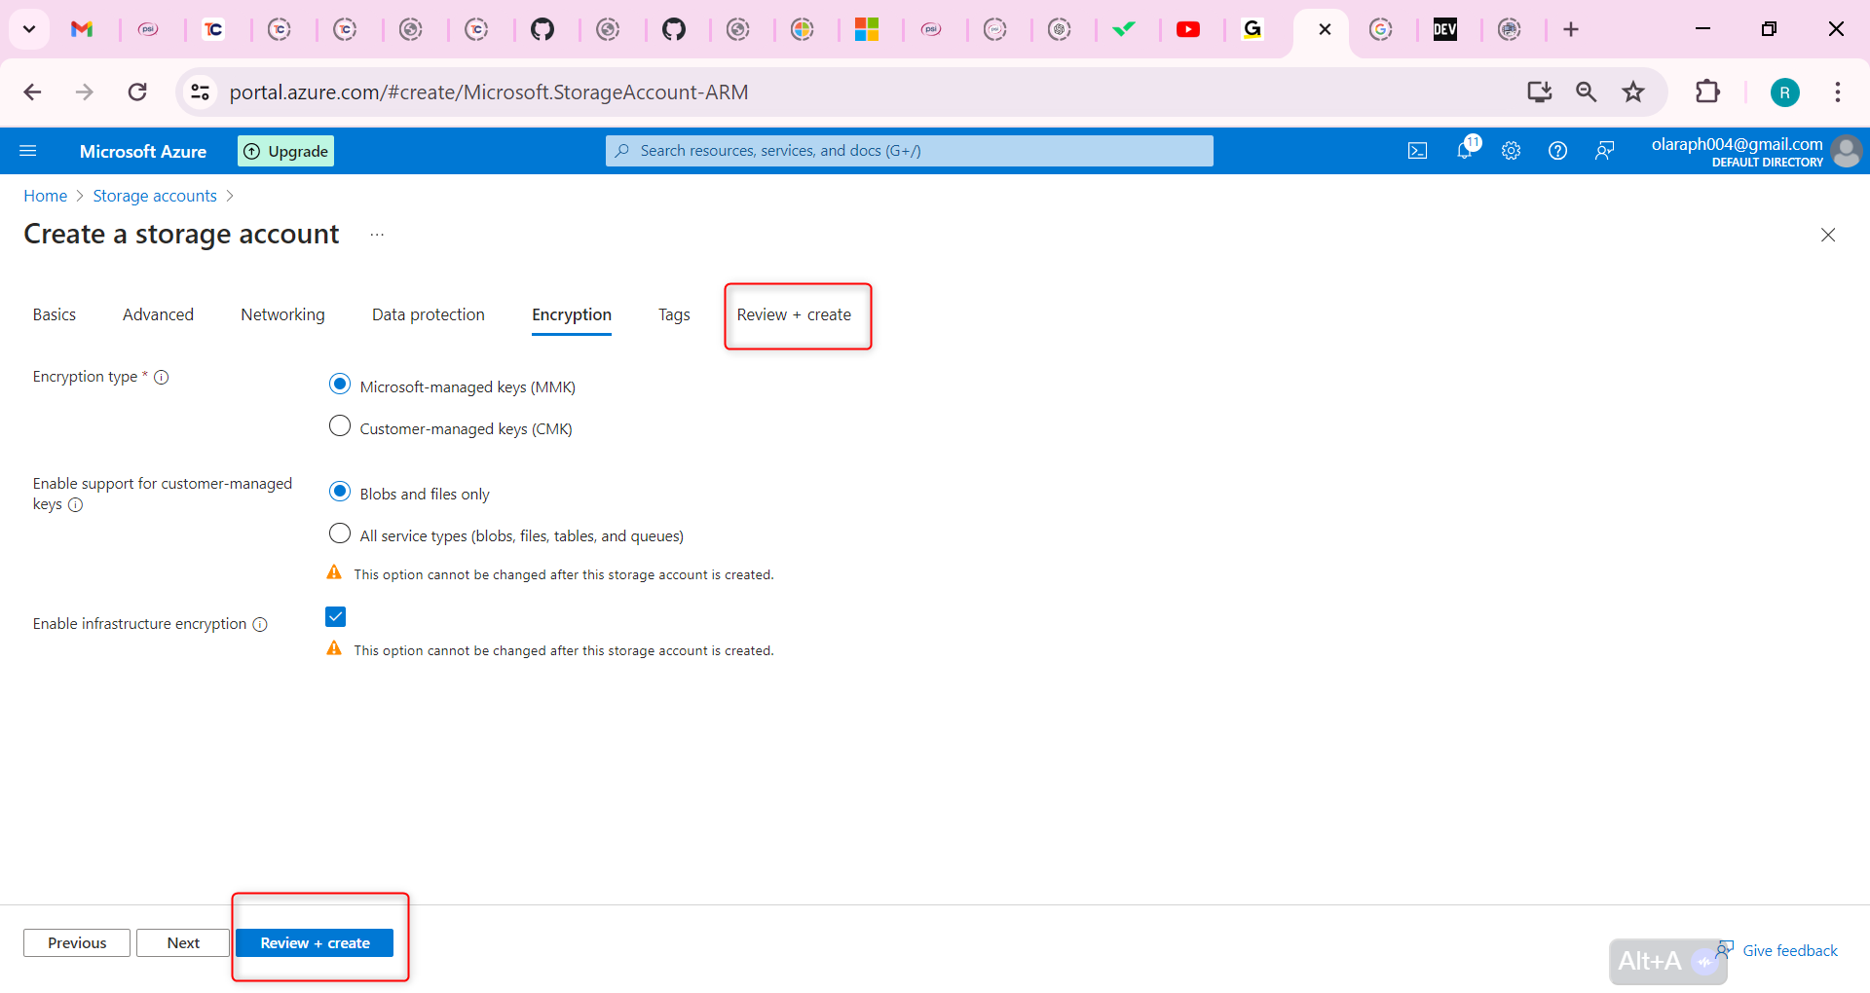Select Customer-managed keys (CMK) encryption
The image size is (1870, 993).
[x=339, y=425]
